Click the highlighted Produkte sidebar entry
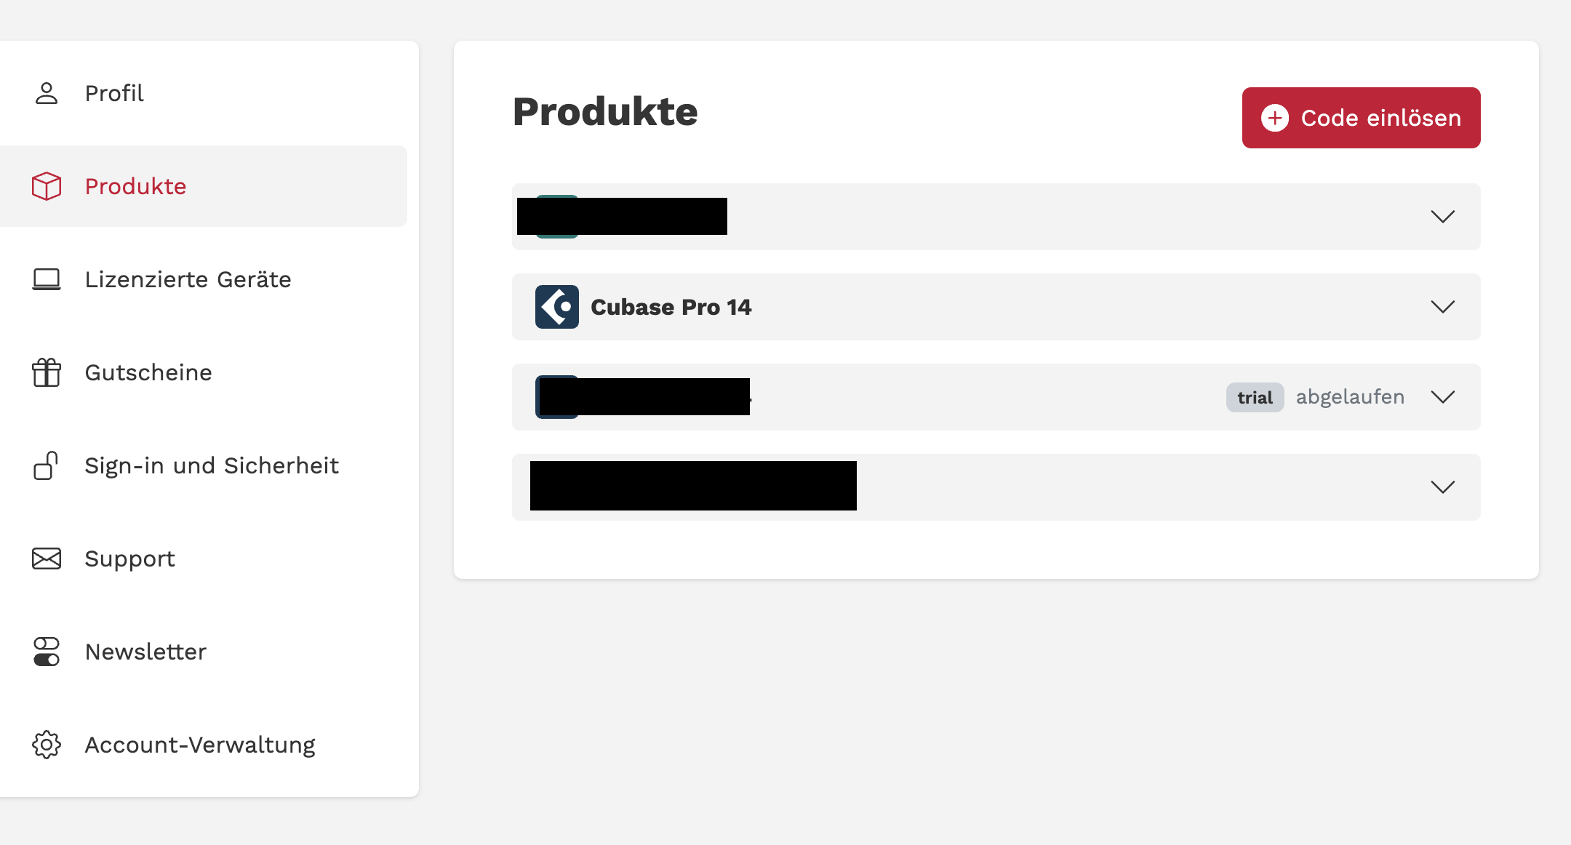1571x845 pixels. [135, 186]
